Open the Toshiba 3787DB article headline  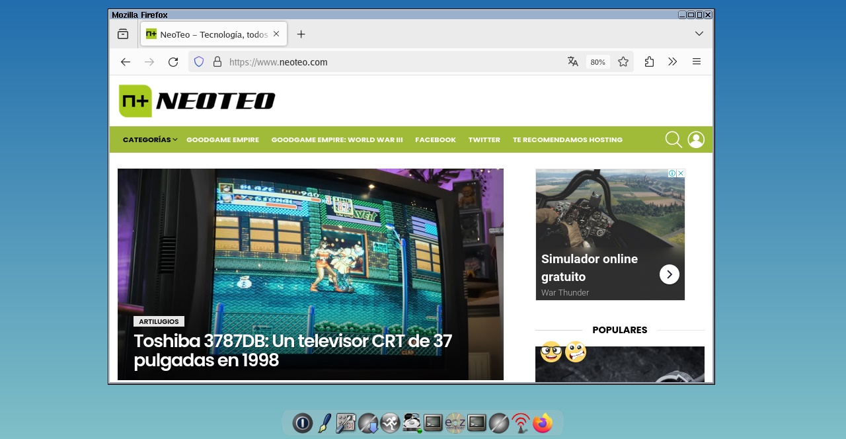[x=293, y=350]
